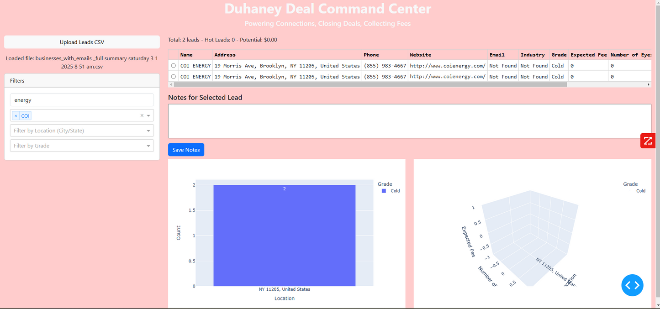Viewport: 660px width, 309px height.
Task: Click the Expected Fee column header
Action: pyautogui.click(x=588, y=55)
